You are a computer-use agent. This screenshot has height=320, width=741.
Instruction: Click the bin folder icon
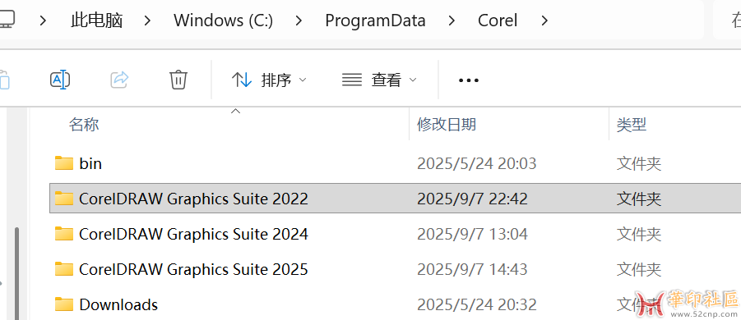click(x=64, y=163)
